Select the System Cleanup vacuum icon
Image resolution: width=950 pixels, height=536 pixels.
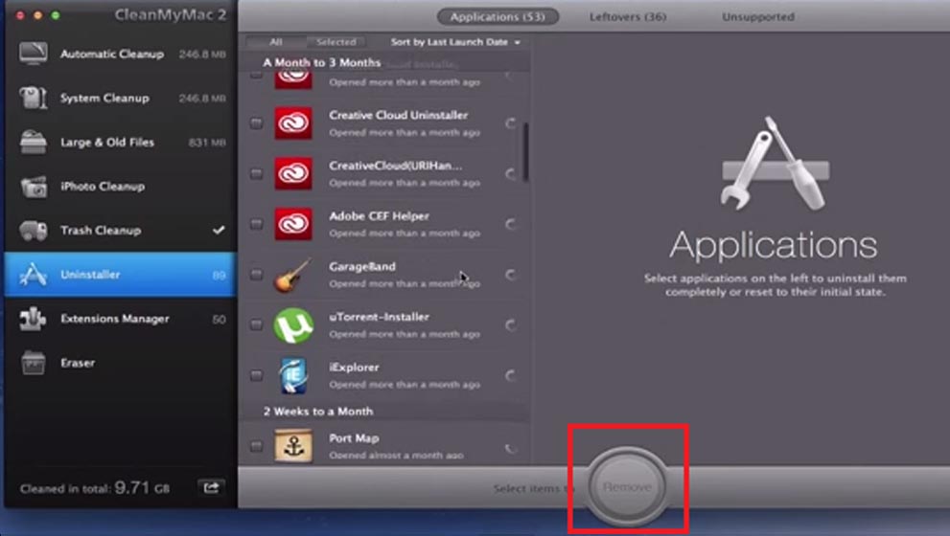tap(33, 98)
